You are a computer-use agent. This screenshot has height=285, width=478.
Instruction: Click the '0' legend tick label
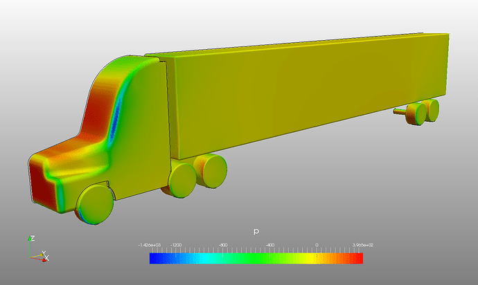pyautogui.click(x=317, y=245)
